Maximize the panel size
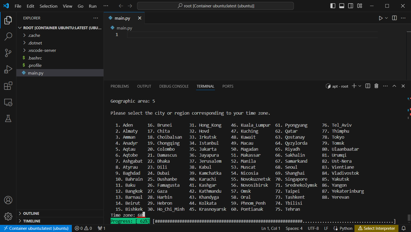Viewport: 411px width, 232px height. tap(394, 86)
